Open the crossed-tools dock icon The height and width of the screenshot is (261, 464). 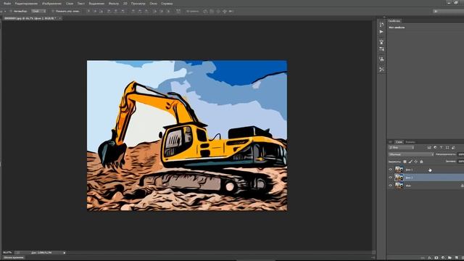[x=381, y=70]
